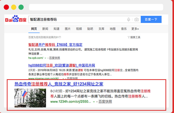The image size is (174, 113).
Task: Open result 热血传奇注册推荐人_竞技之家_好1234网址之家
Action: pos(59,84)
